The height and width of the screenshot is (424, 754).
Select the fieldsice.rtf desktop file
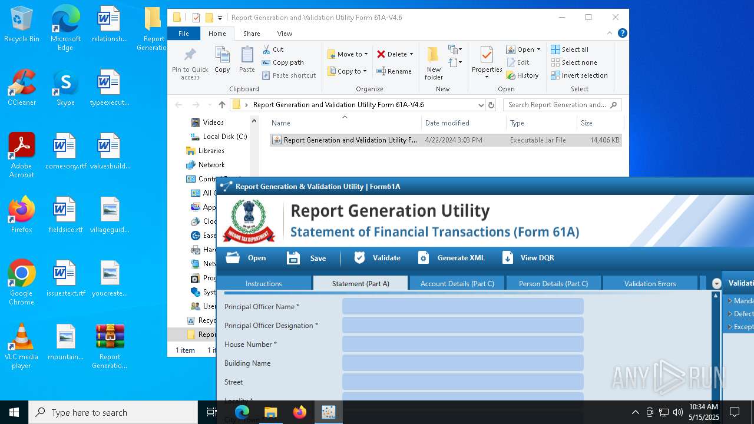tap(65, 215)
